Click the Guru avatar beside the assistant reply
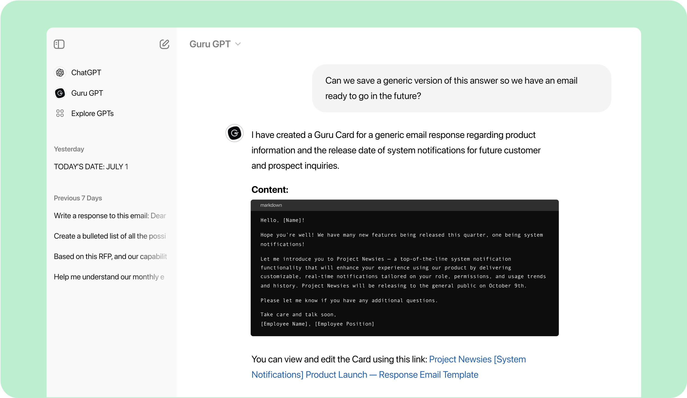The image size is (687, 398). (234, 133)
